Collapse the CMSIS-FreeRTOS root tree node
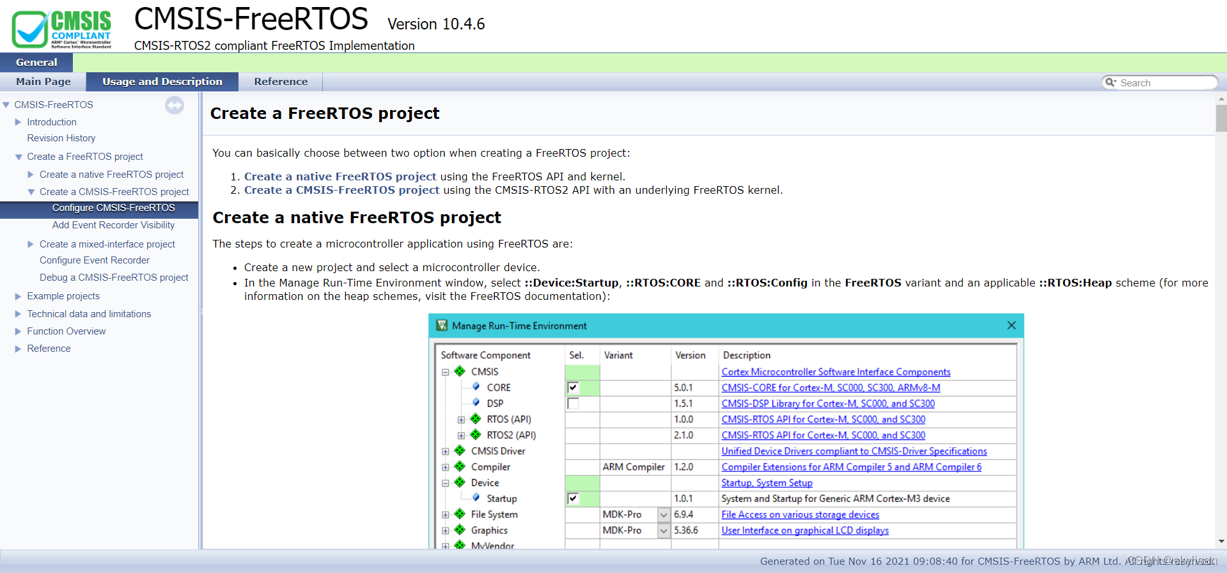 6,105
